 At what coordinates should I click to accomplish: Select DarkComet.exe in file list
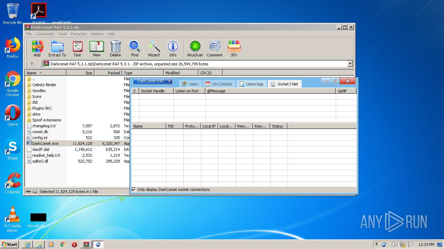(x=45, y=144)
